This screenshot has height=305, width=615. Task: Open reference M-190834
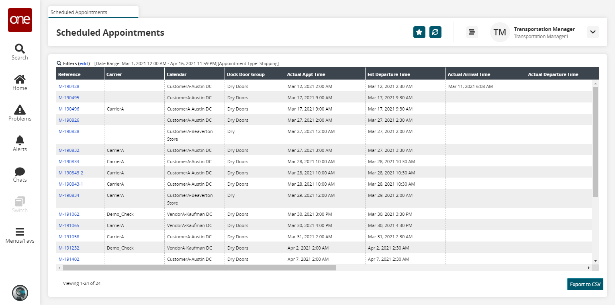click(x=69, y=195)
